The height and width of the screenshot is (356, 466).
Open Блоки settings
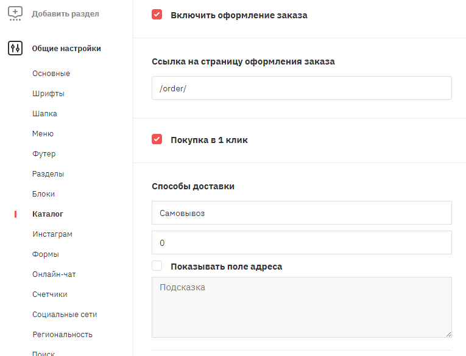click(43, 194)
